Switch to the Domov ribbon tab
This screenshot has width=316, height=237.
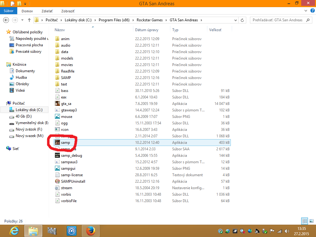point(27,11)
